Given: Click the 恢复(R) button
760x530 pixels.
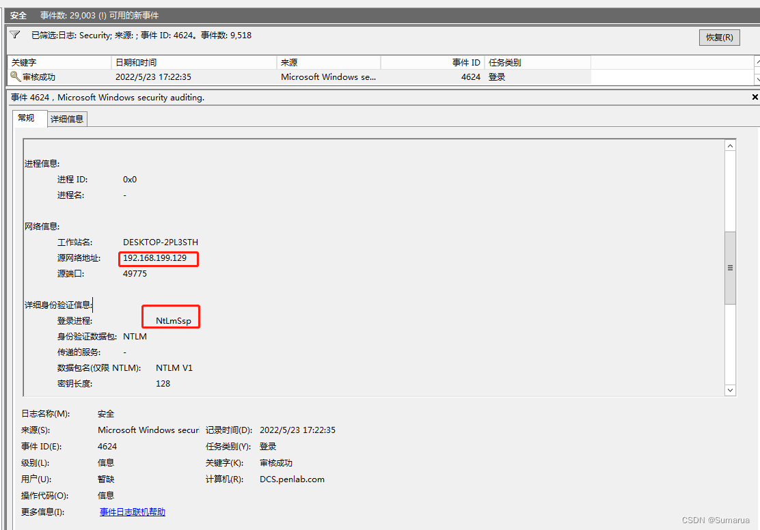Looking at the screenshot, I should pos(719,38).
